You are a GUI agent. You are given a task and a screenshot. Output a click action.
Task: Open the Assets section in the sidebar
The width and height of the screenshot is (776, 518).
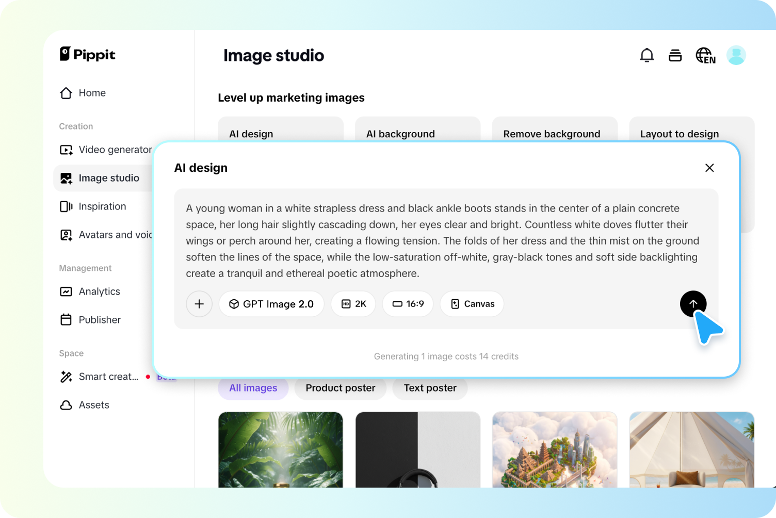(66, 405)
